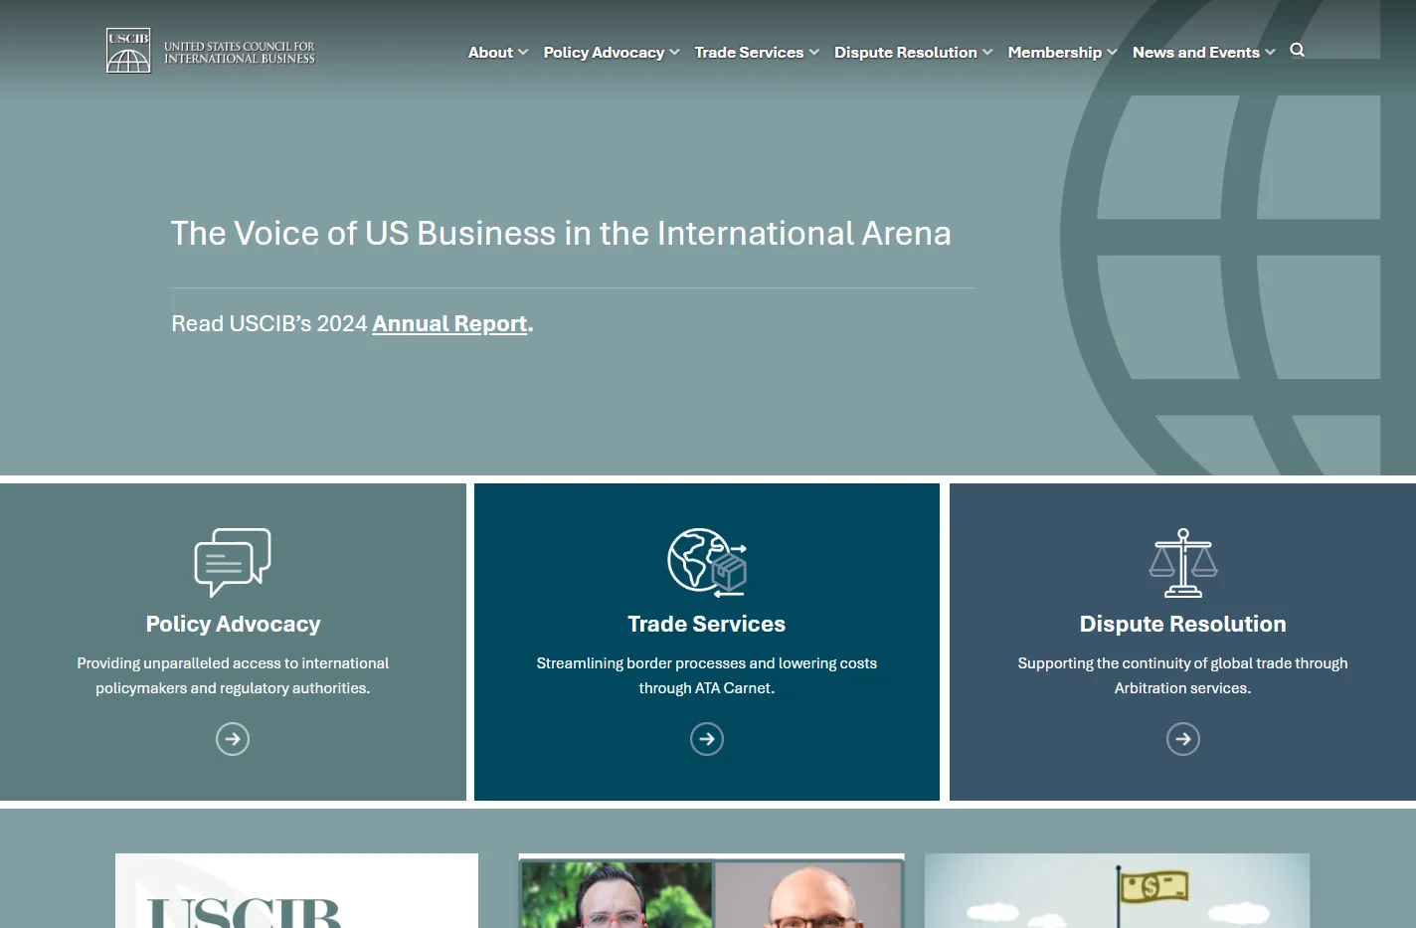Click the arrow circle under Dispute Resolution
The width and height of the screenshot is (1416, 928).
(1183, 739)
